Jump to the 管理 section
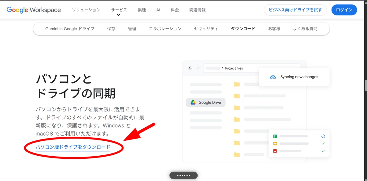The width and height of the screenshot is (367, 181). (132, 29)
